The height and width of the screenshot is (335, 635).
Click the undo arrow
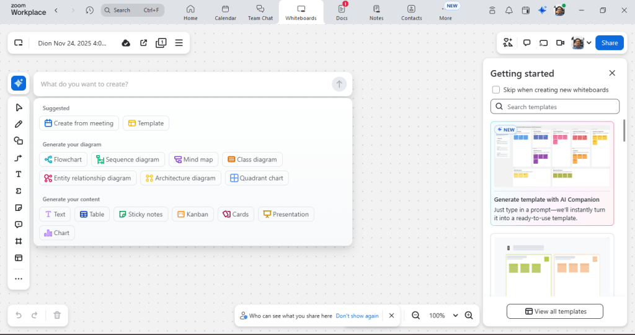click(19, 315)
